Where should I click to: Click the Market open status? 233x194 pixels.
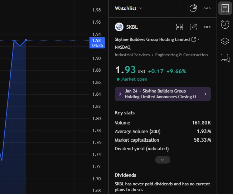[132, 79]
